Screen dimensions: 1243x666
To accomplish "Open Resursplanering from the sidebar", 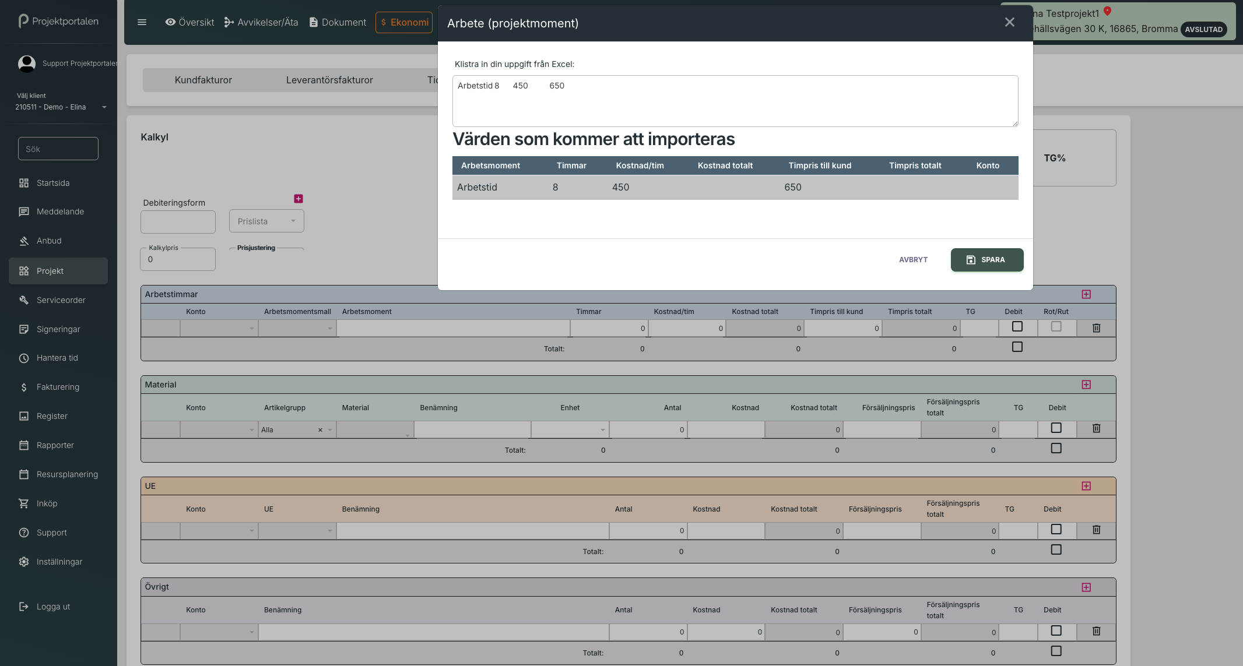I will click(x=67, y=474).
